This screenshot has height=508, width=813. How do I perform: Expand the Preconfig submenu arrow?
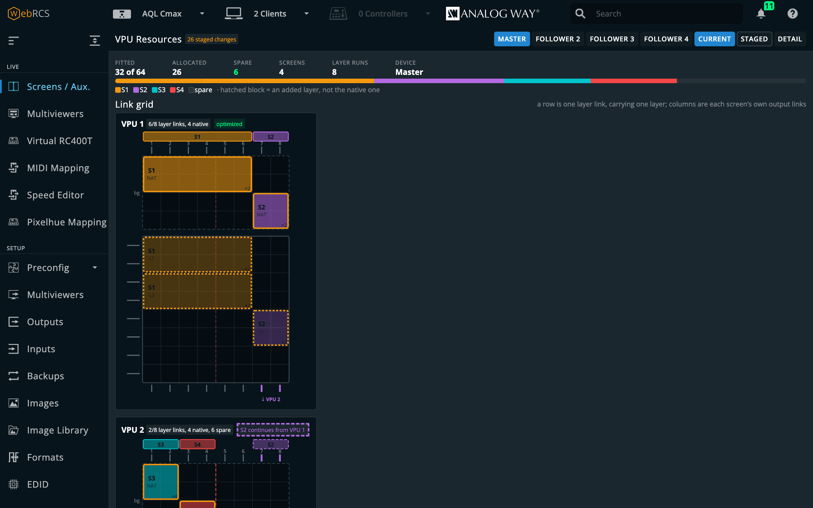pos(95,268)
